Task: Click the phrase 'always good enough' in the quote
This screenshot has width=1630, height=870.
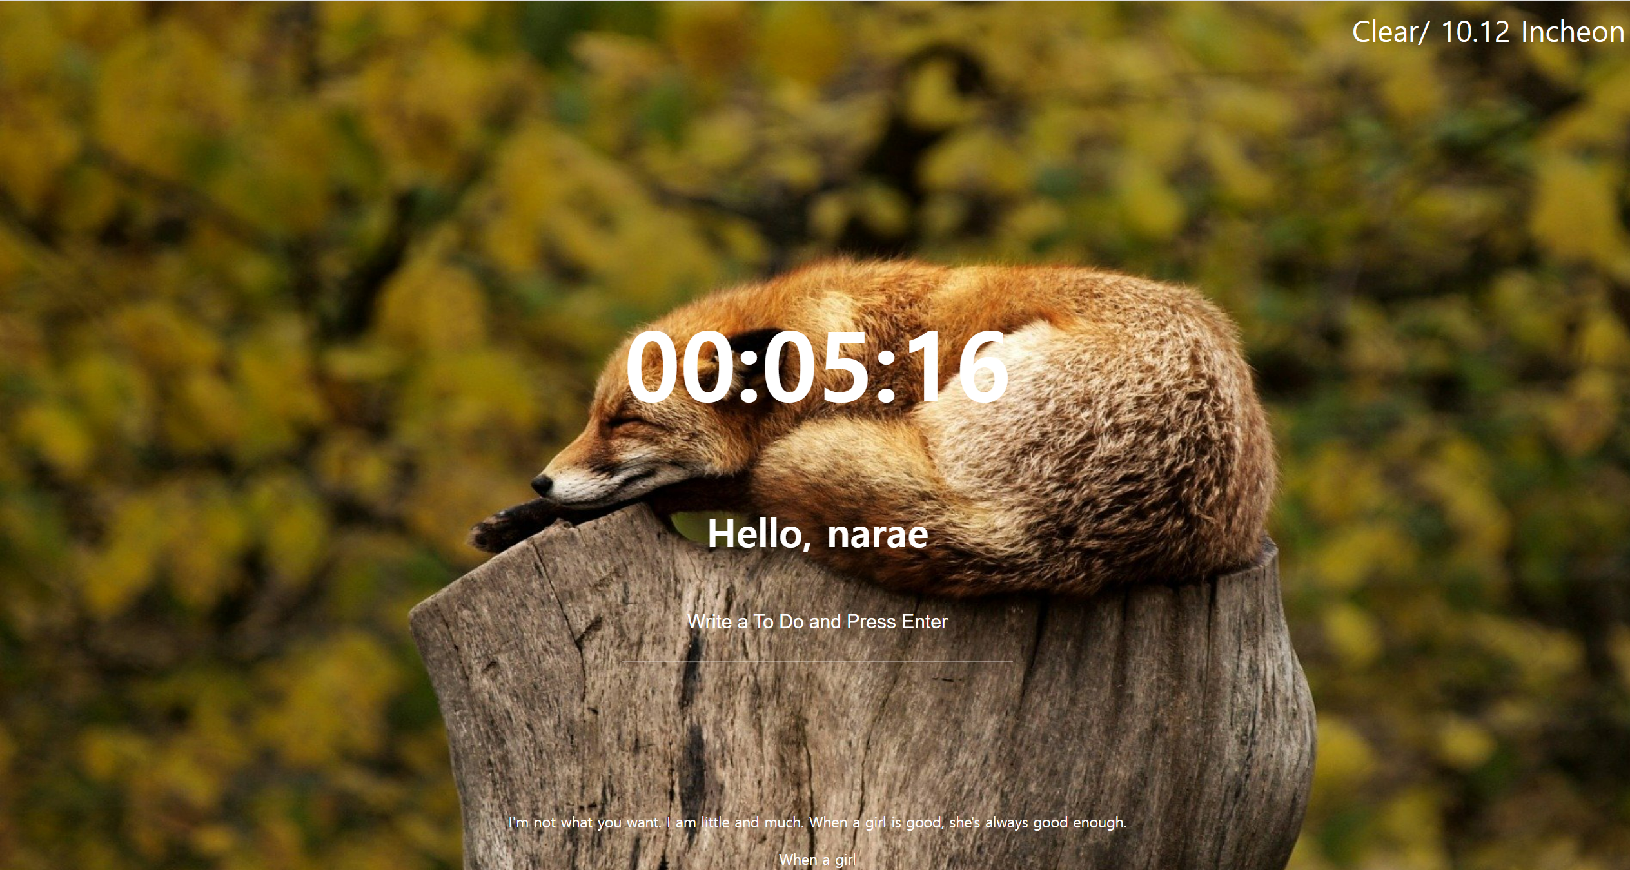Action: (1056, 822)
